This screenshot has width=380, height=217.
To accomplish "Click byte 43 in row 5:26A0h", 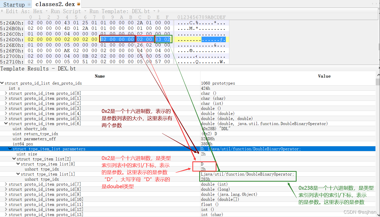I will click(x=67, y=23).
